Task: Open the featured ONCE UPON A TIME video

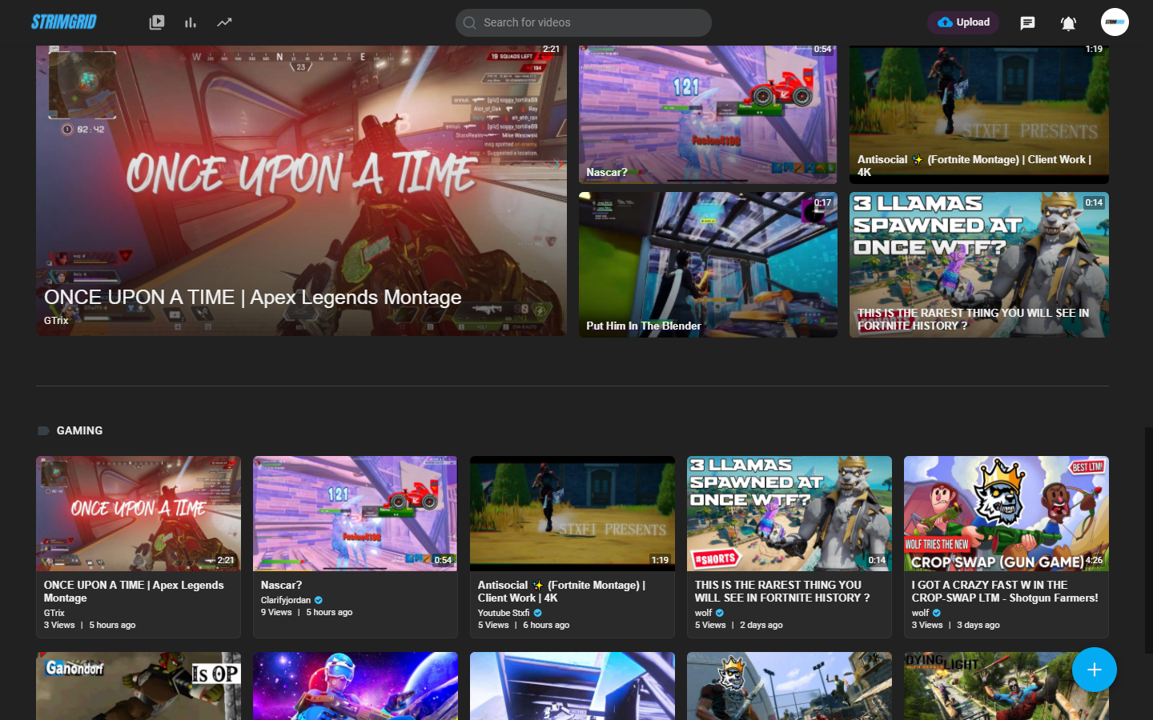Action: 301,190
